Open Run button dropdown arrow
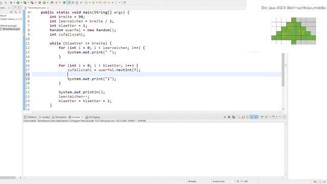The image size is (327, 184). [x=21, y=3]
